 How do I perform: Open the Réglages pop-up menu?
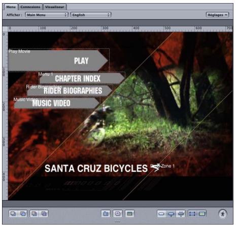(217, 15)
